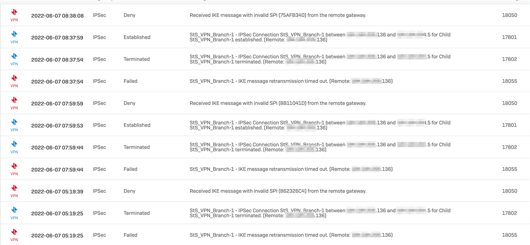Click the red VPN icon at 08:38:08
The height and width of the screenshot is (245, 530).
pos(14,15)
